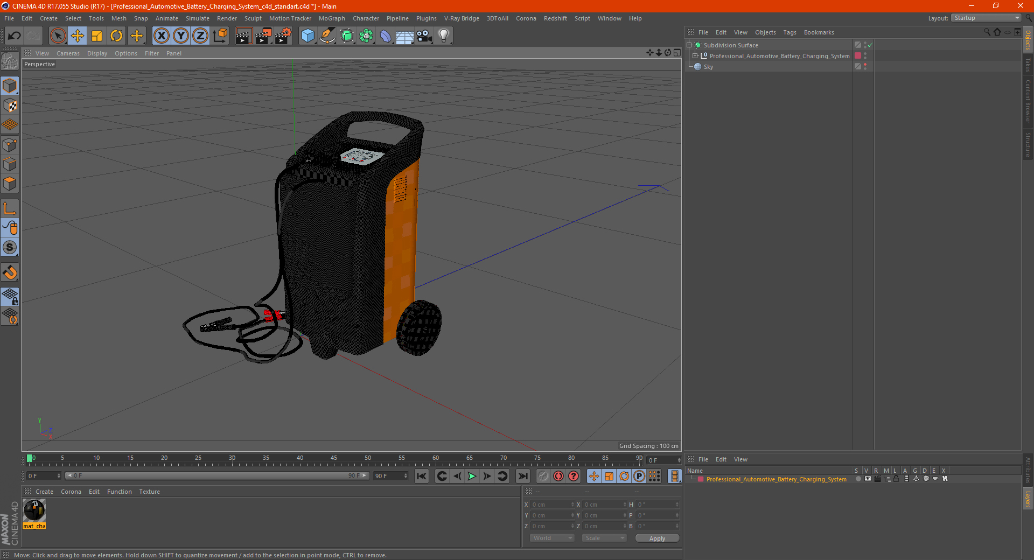1034x560 pixels.
Task: Go to start of animation
Action: (x=422, y=476)
